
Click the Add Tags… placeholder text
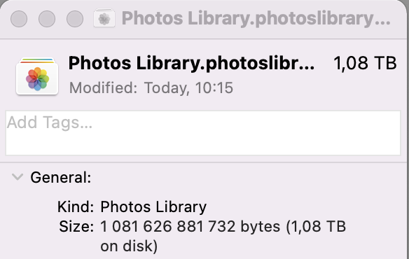pyautogui.click(x=50, y=122)
